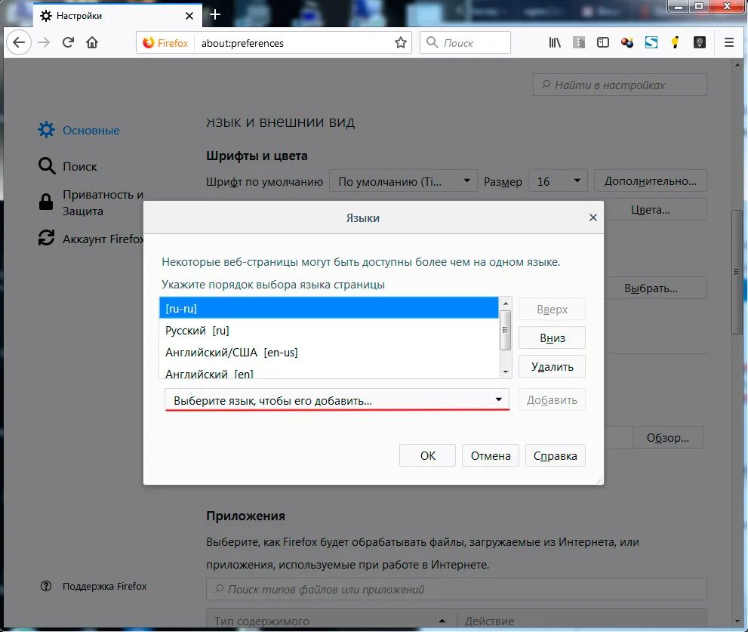
Task: Click the language list scroll down arrow
Action: pyautogui.click(x=506, y=371)
